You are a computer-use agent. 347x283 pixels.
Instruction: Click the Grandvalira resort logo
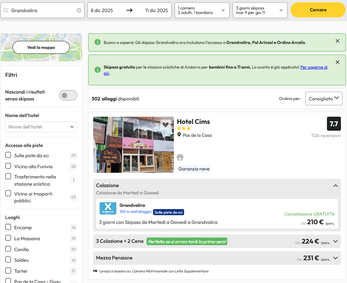tap(108, 208)
